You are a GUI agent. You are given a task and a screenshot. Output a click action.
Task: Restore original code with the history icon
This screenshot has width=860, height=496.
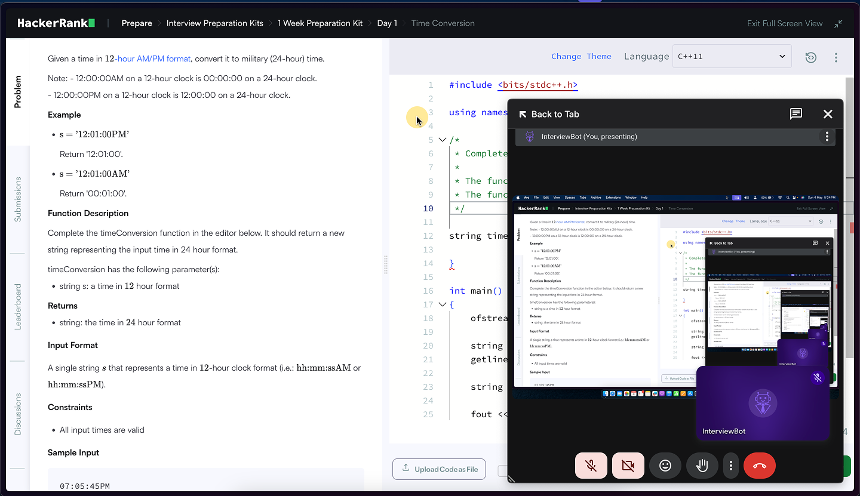810,57
